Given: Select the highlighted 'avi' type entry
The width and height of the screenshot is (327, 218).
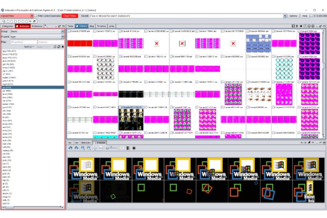Looking at the screenshot, I should pyautogui.click(x=33, y=87).
